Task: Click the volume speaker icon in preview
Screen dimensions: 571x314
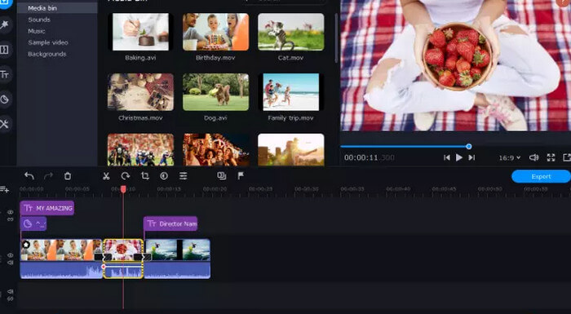Action: [x=533, y=157]
